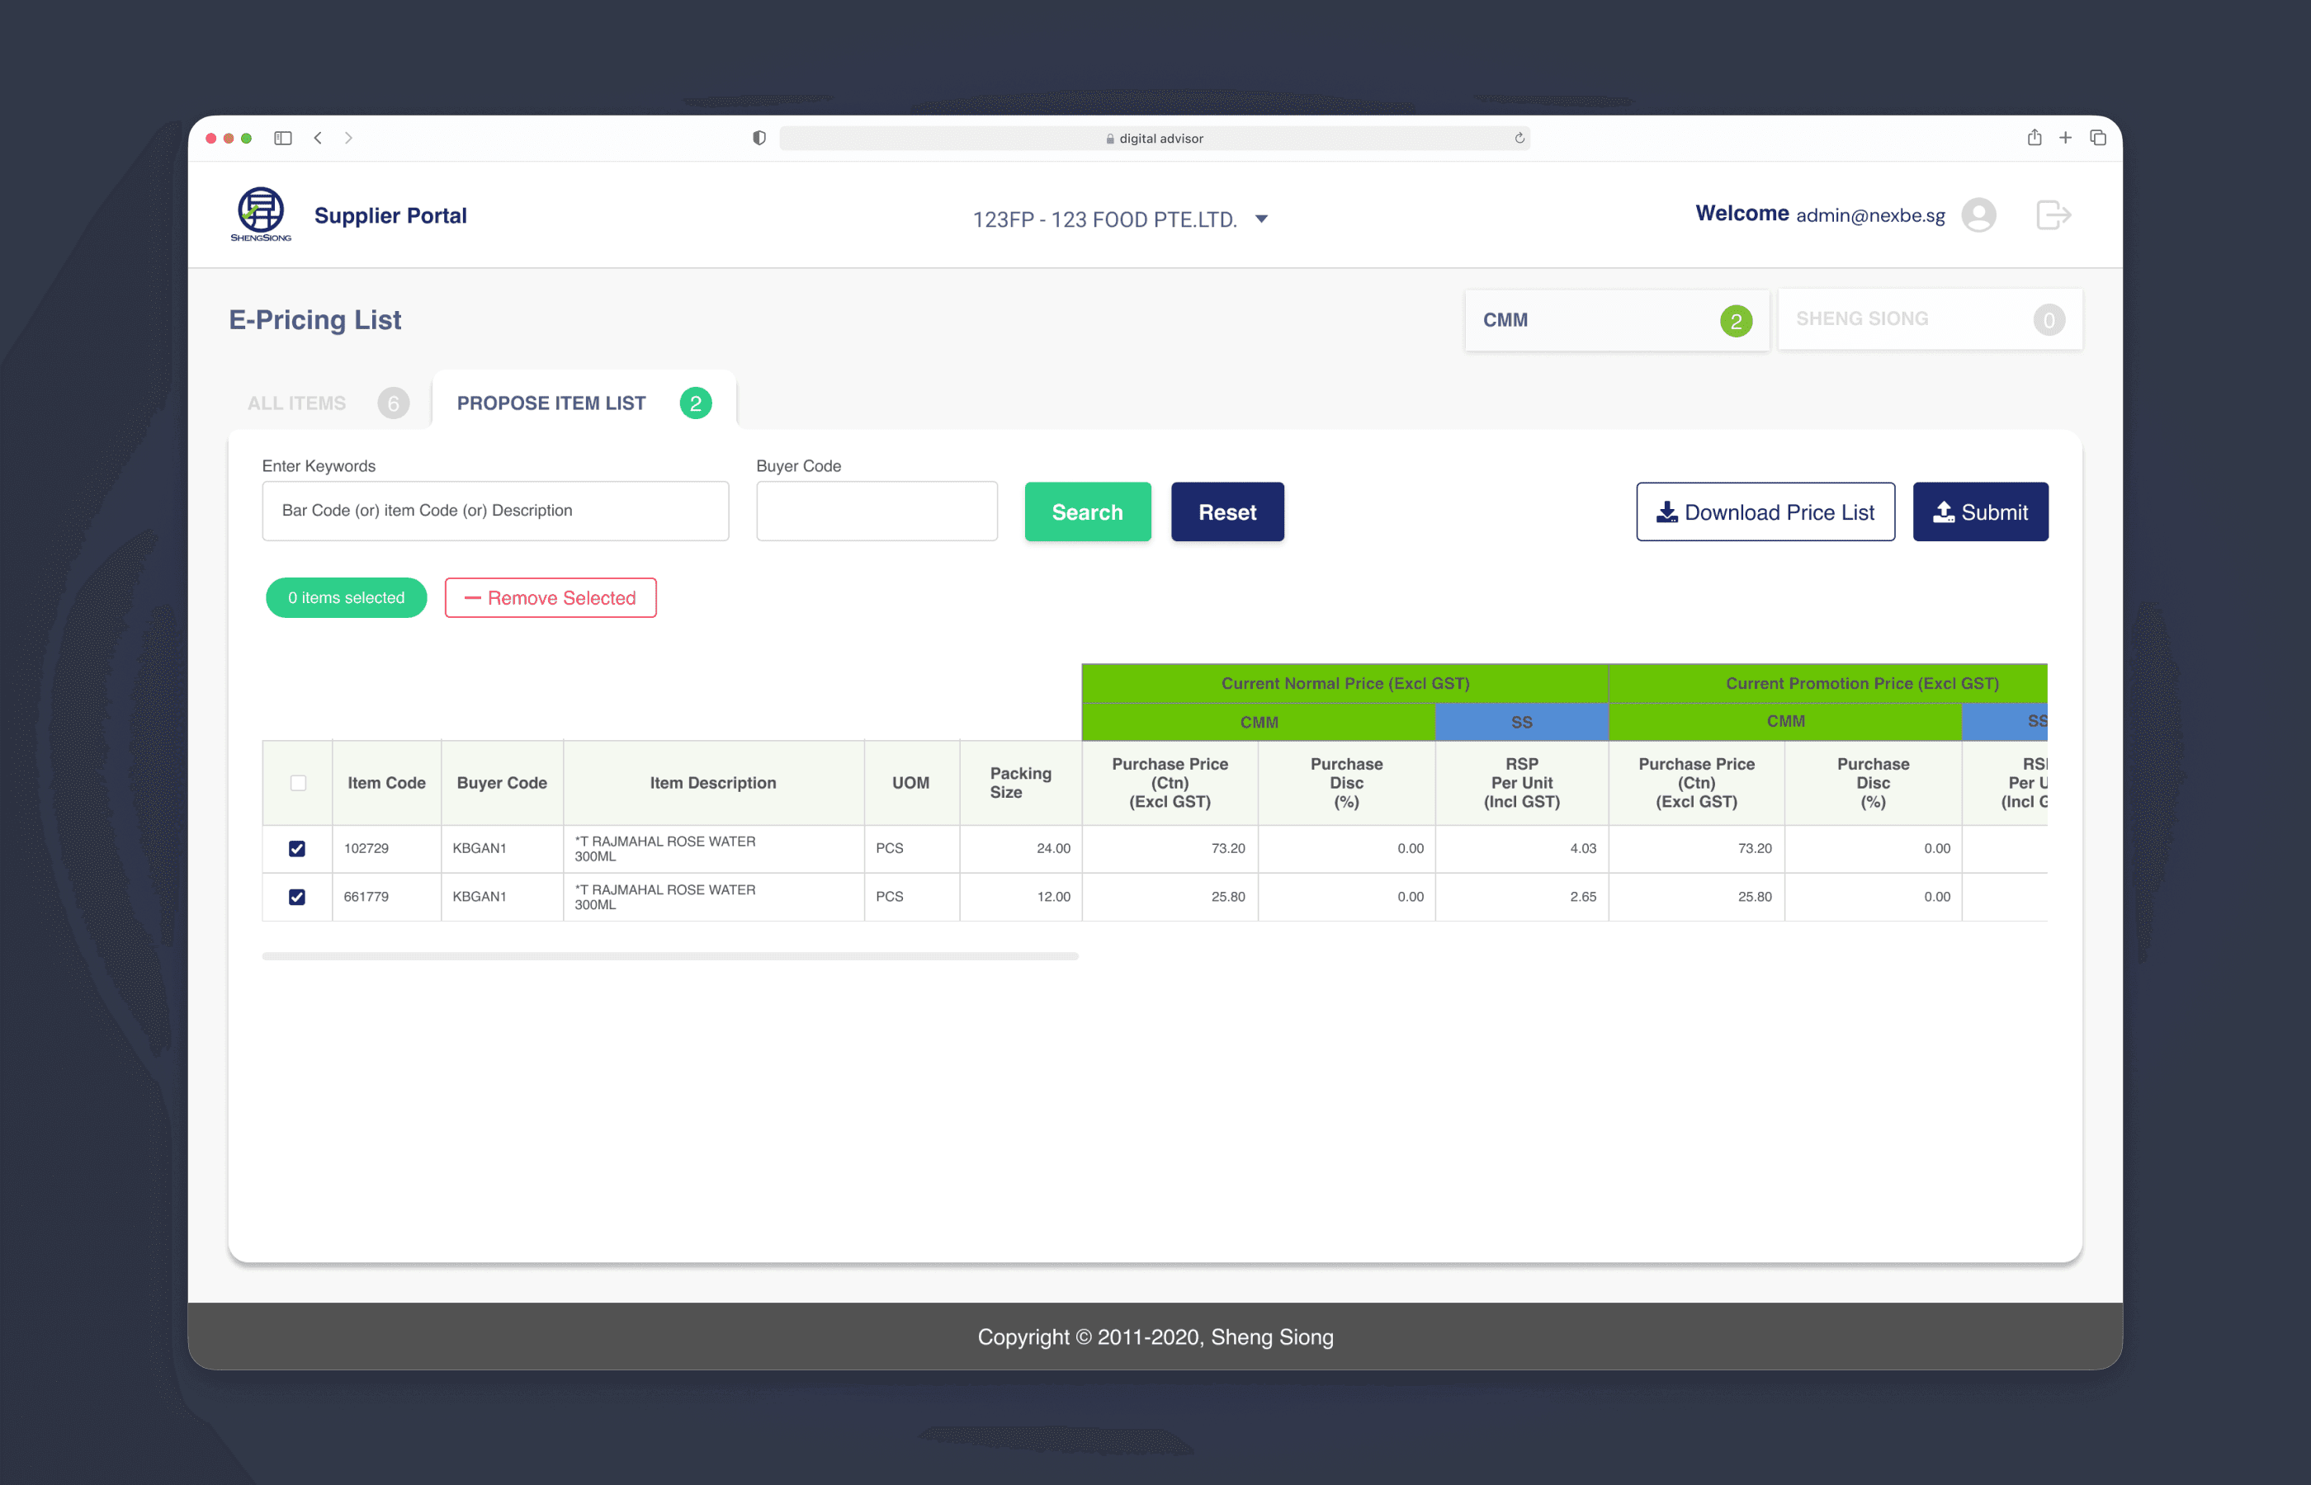The image size is (2311, 1485).
Task: Focus the Buyer Code input field
Action: [x=877, y=511]
